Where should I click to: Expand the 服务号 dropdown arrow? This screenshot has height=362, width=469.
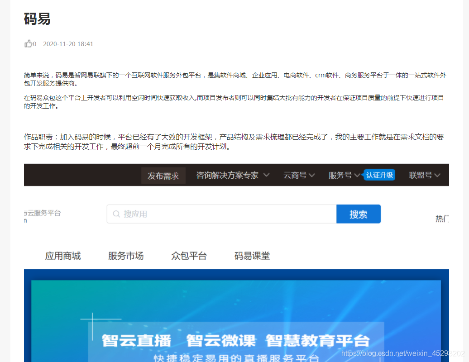(x=357, y=175)
